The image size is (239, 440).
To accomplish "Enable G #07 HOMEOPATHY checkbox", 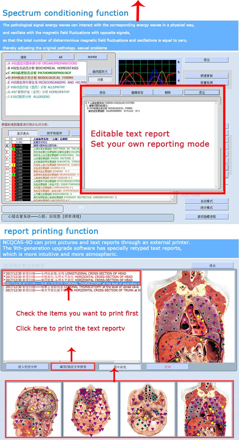I will [x=7, y=92].
